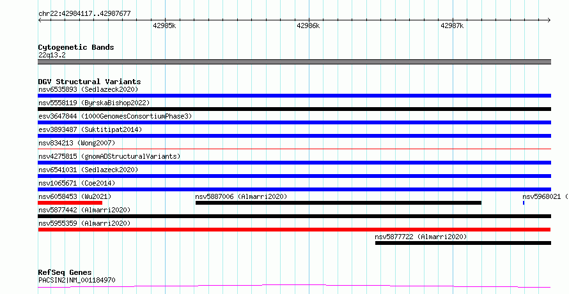Select the blue bar under esv3893487
569x294 pixels.
click(294, 136)
